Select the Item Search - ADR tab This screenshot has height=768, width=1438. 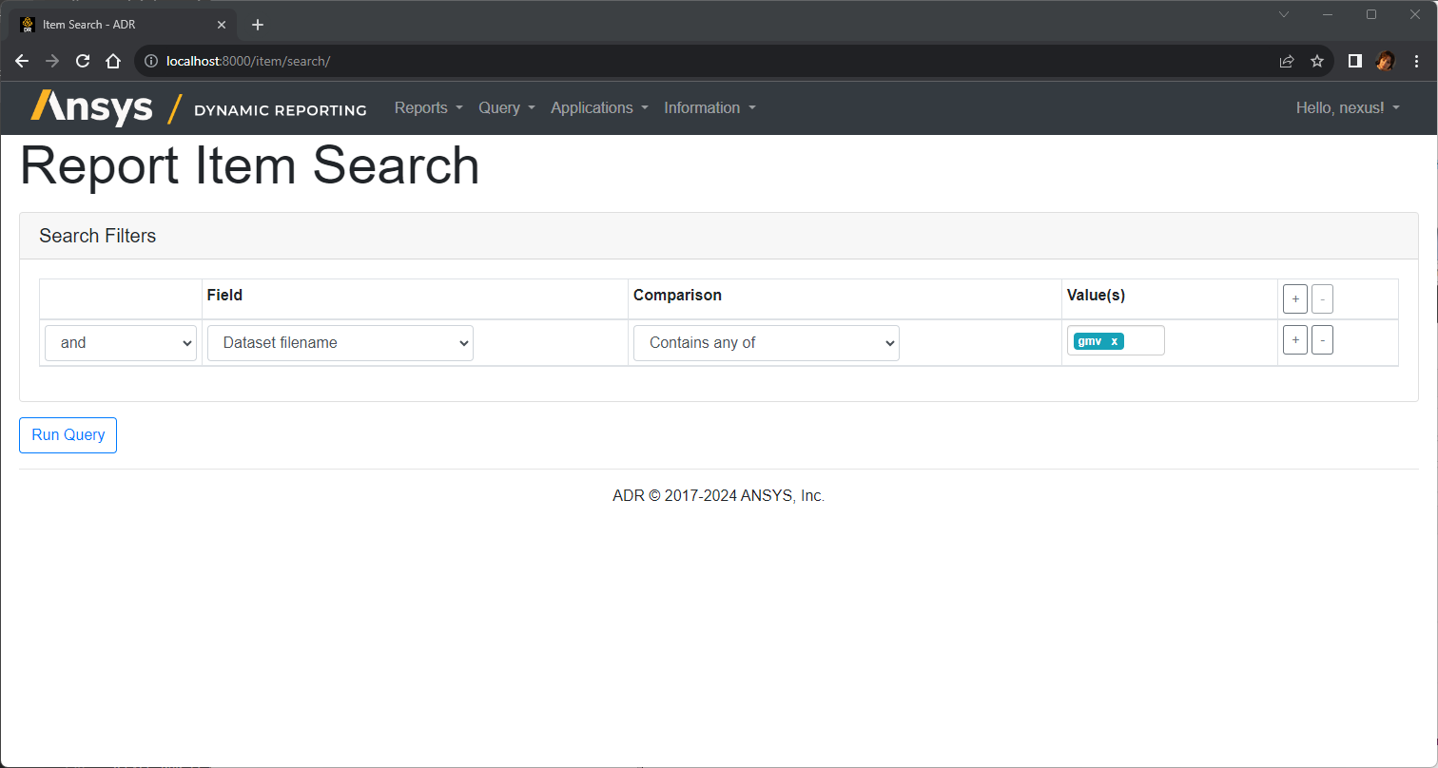(x=124, y=25)
